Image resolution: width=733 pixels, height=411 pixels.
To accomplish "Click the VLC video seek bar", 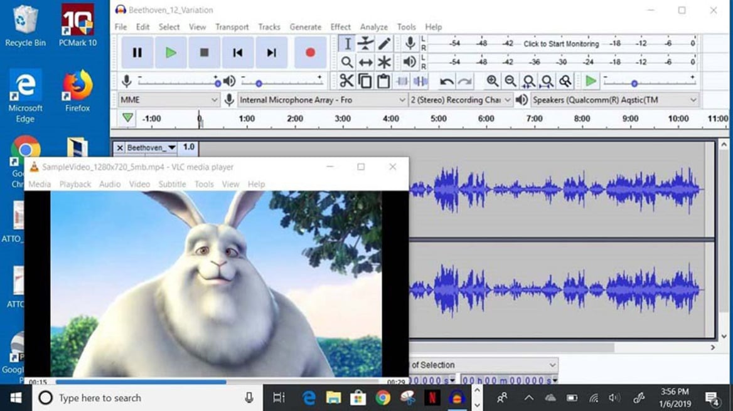I will point(217,382).
